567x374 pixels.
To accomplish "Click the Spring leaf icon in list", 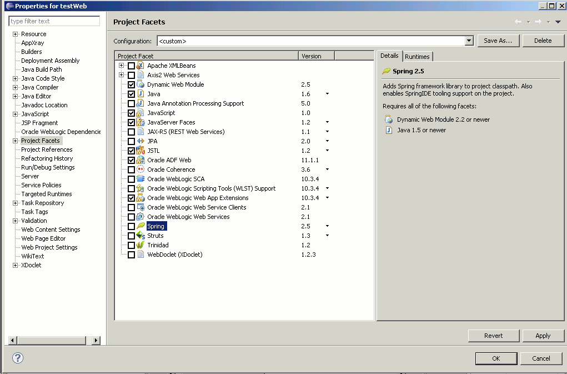I will tap(141, 226).
